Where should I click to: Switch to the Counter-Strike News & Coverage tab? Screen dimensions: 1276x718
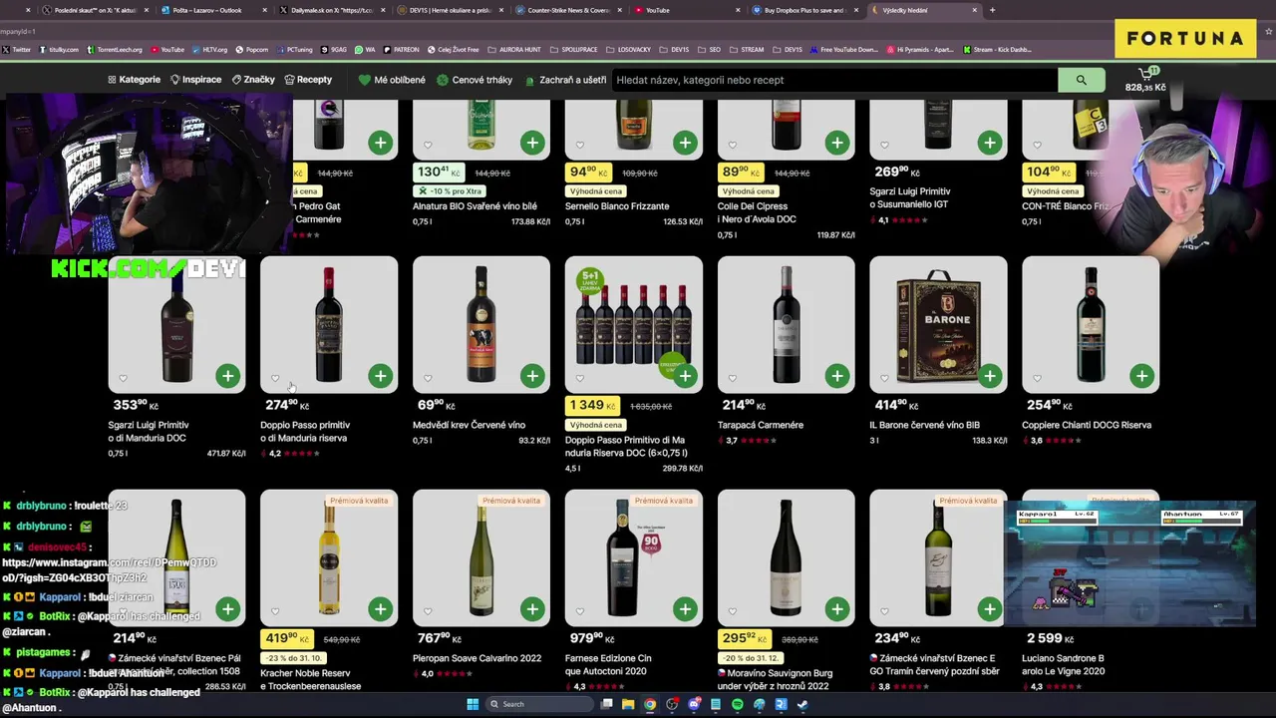pyautogui.click(x=568, y=10)
